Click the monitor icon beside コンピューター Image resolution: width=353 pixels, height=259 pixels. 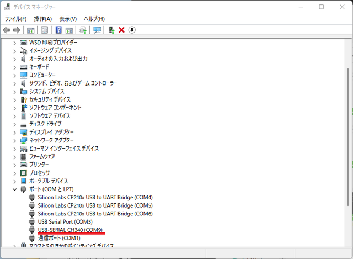[x=23, y=75]
